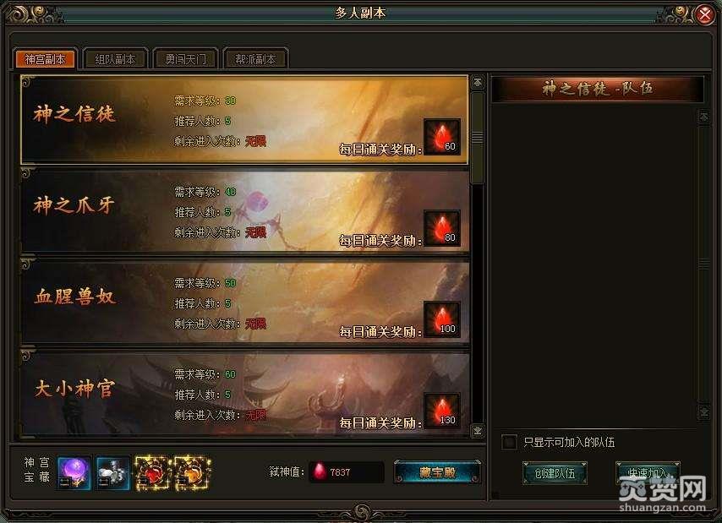Open the 勇闯天门 tab
722x523 pixels.
185,59
